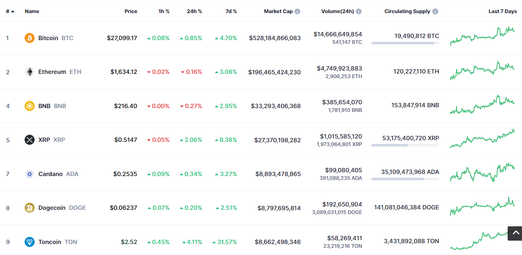Viewport: 522px width, 255px height.
Task: Click the Ethereum coin logo icon
Action: [x=30, y=72]
